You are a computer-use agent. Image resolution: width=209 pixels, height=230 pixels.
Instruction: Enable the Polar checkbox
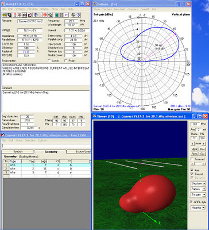pyautogui.click(x=66, y=61)
